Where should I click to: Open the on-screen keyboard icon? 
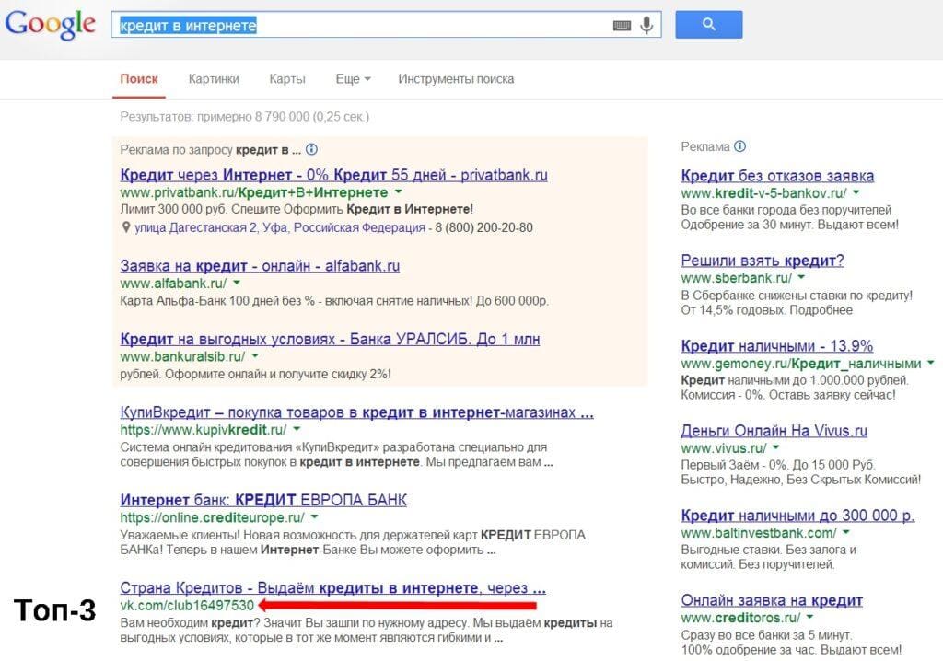pos(622,25)
